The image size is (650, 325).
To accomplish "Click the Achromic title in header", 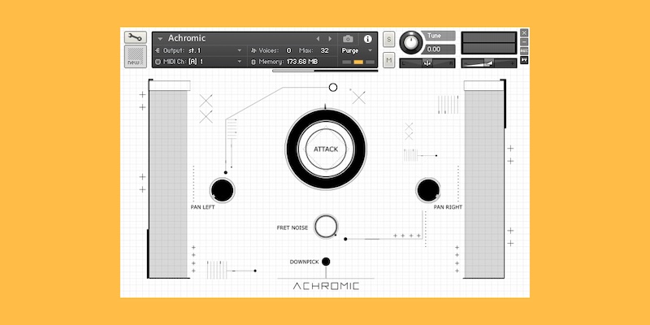I will [x=187, y=38].
